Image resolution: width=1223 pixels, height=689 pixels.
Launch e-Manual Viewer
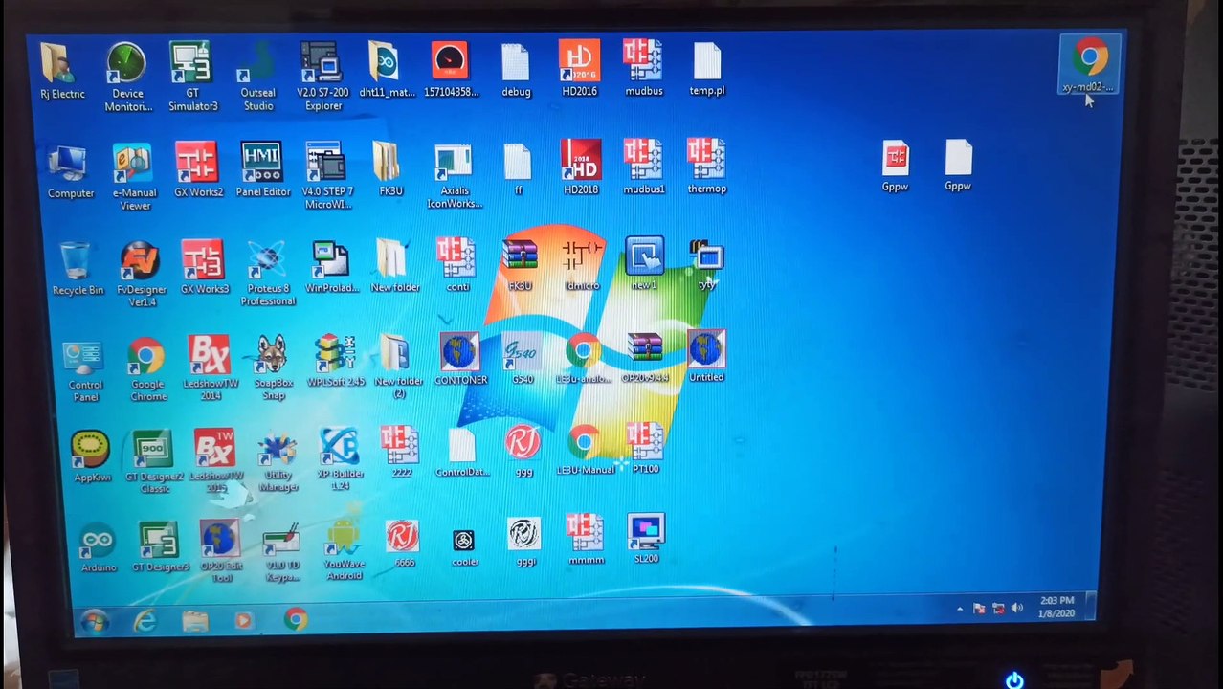(134, 177)
